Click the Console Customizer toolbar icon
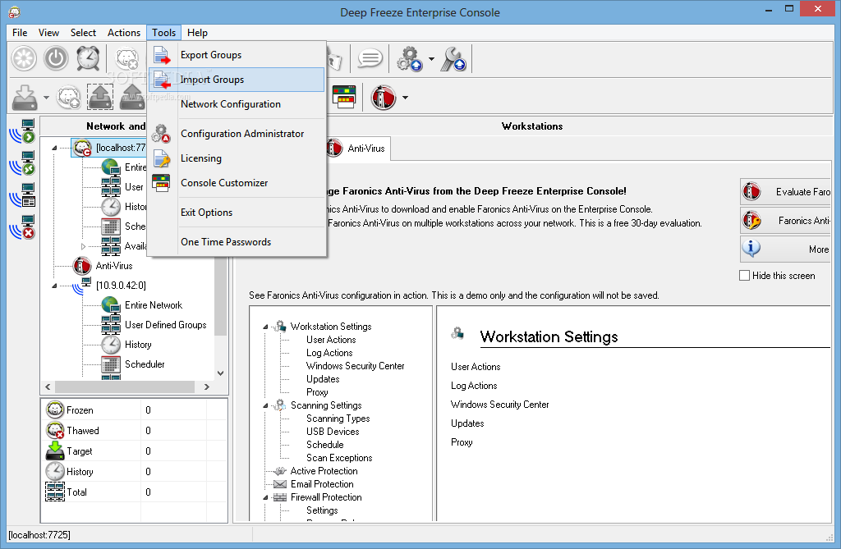This screenshot has width=841, height=549. pyautogui.click(x=344, y=97)
